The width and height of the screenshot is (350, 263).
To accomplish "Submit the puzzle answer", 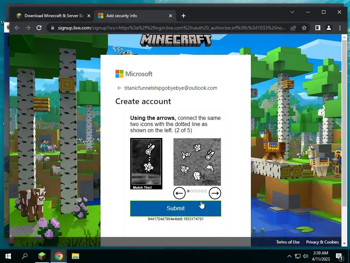I will coord(176,208).
